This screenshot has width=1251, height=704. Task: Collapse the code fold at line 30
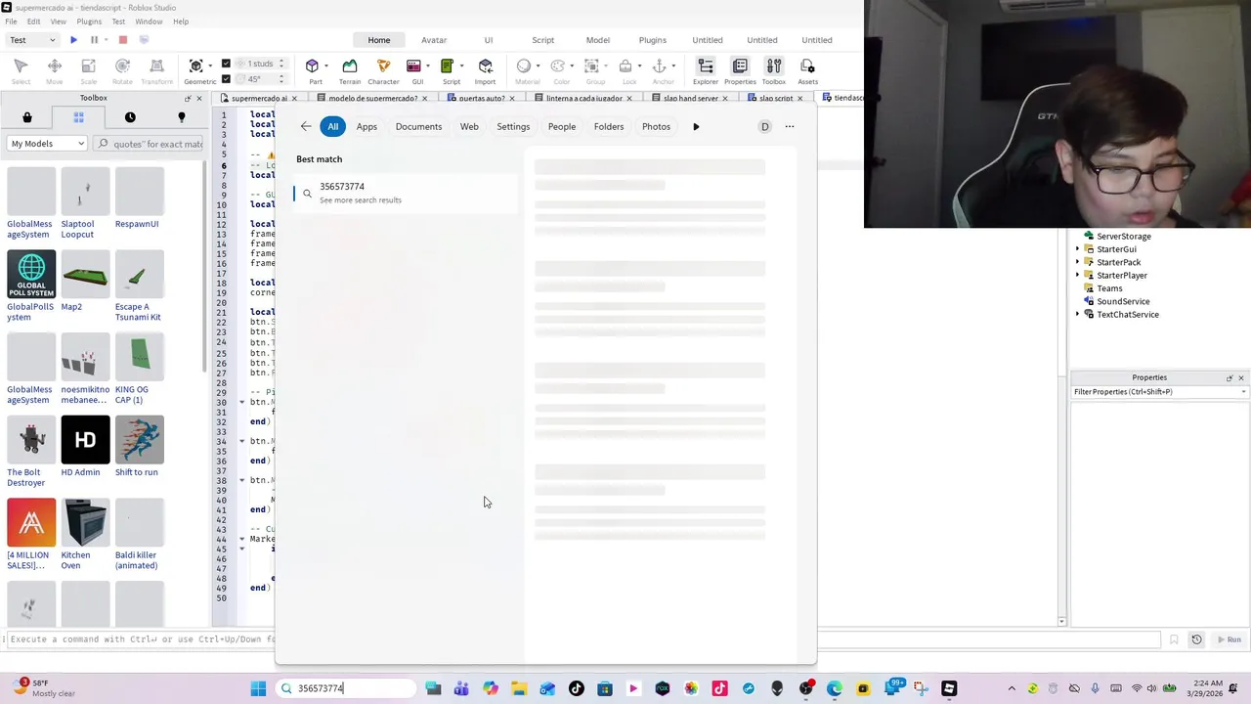[x=242, y=402]
